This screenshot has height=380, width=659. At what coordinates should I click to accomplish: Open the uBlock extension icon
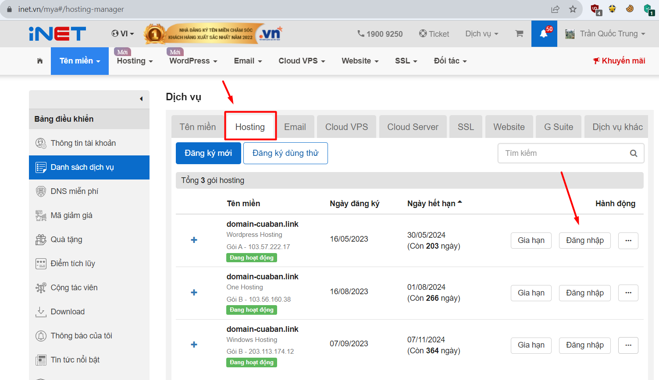coord(596,9)
